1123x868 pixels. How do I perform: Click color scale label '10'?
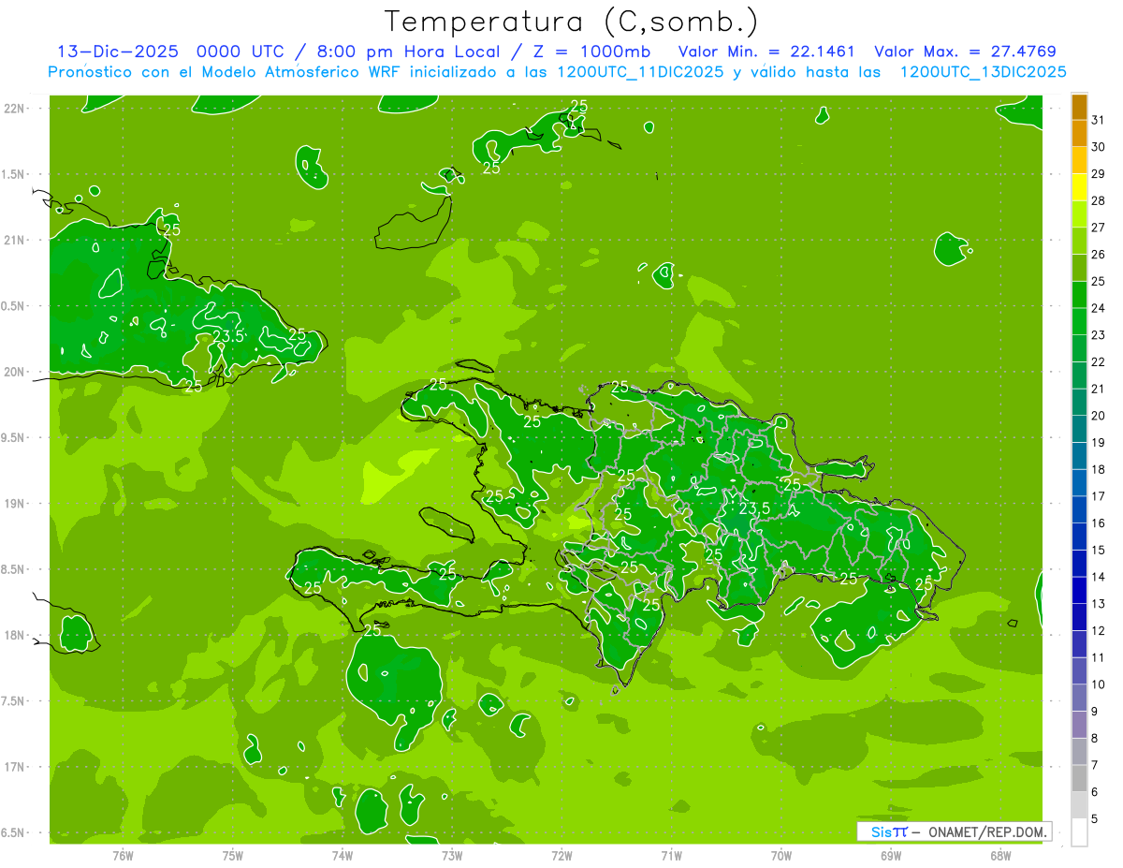1098,684
